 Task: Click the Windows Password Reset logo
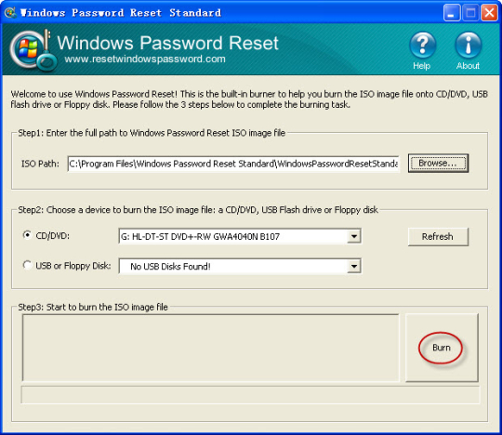tap(33, 50)
